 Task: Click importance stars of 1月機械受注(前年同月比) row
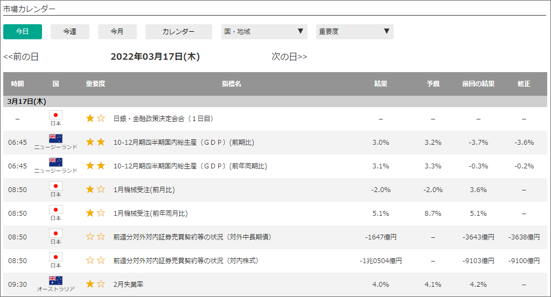[95, 213]
